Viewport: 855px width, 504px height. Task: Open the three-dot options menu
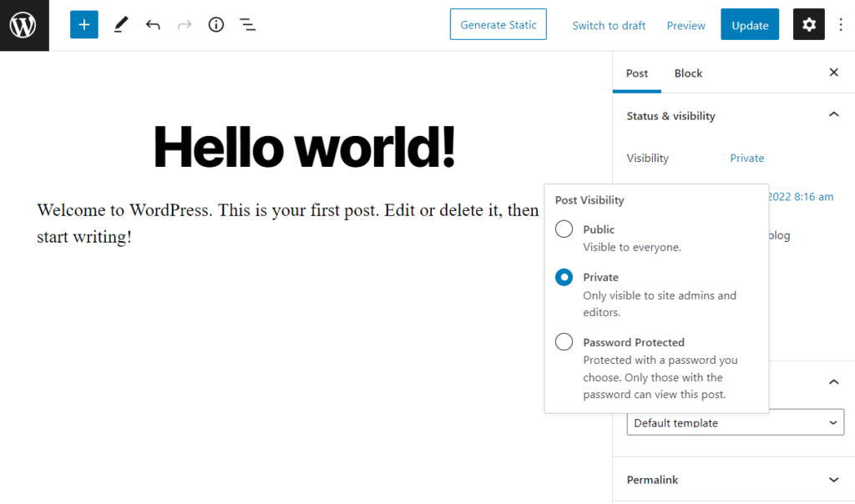coord(840,24)
